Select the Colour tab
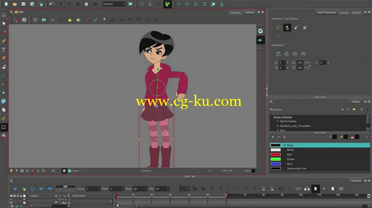Screen dimensions: 372x208 (356, 102)
